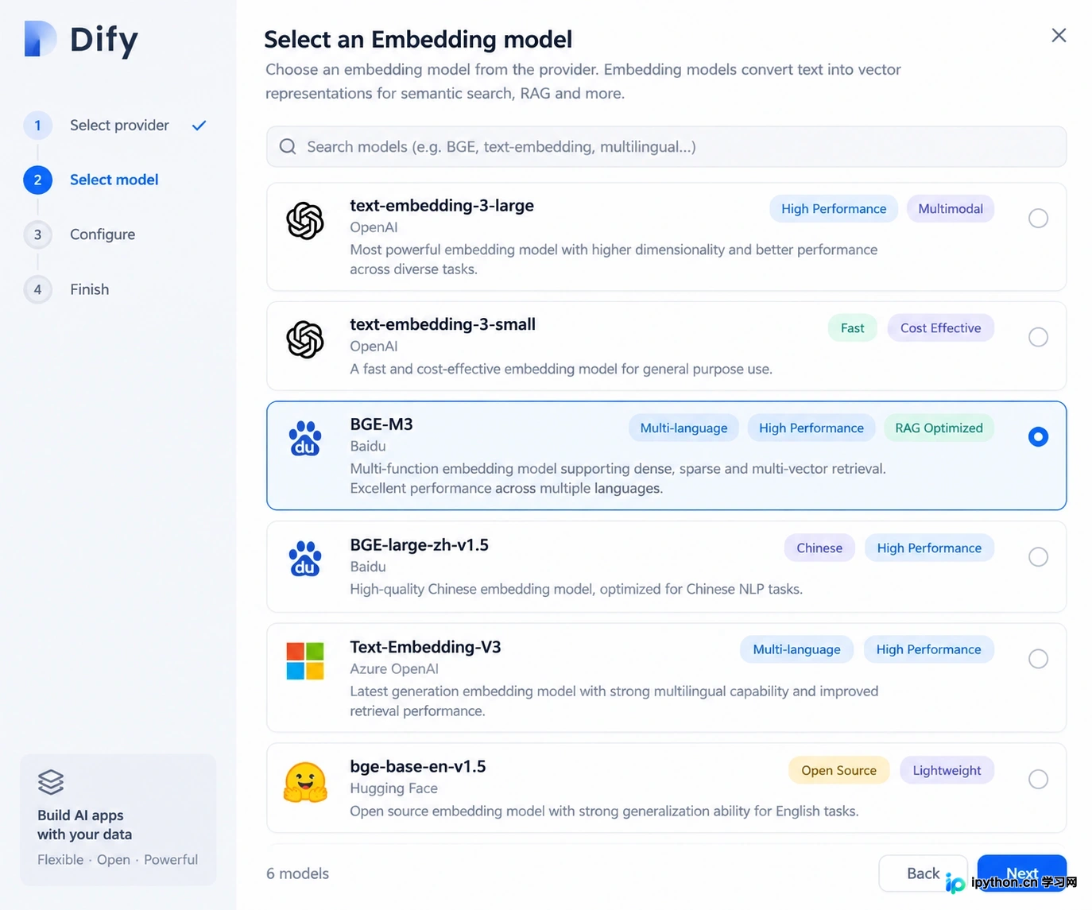
Task: Choose the text-embedding-3-small radio button
Action: (1038, 337)
